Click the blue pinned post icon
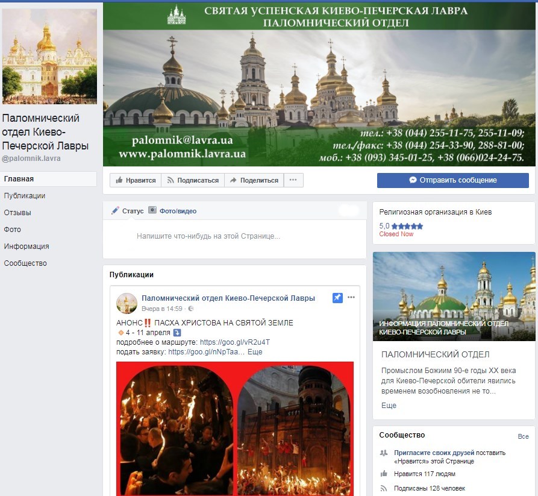Screen dimensions: 538x496 pyautogui.click(x=337, y=298)
